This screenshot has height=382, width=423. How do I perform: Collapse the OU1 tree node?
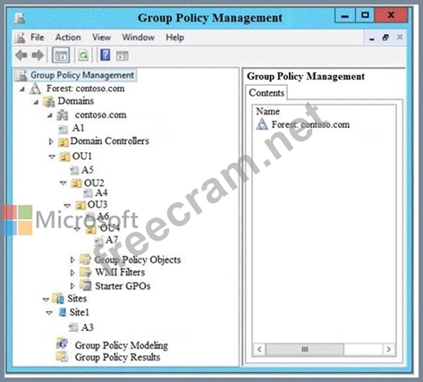[52, 157]
